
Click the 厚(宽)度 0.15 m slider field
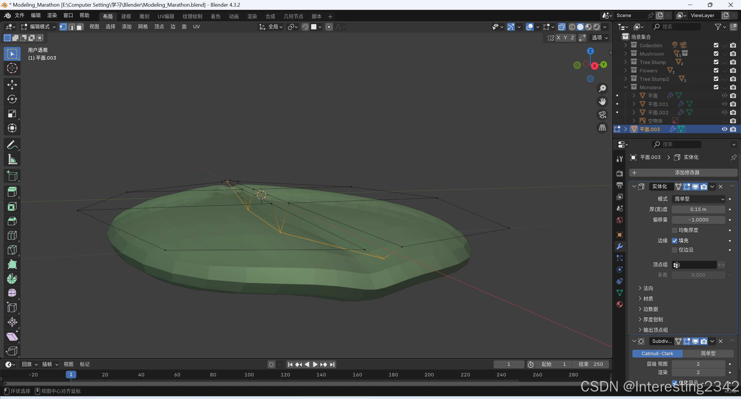pyautogui.click(x=698, y=209)
